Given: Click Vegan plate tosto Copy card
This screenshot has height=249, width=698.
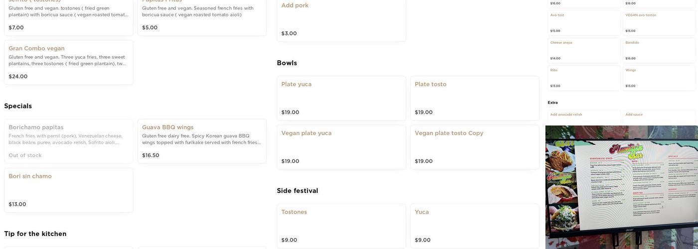Looking at the screenshot, I should click(x=474, y=147).
